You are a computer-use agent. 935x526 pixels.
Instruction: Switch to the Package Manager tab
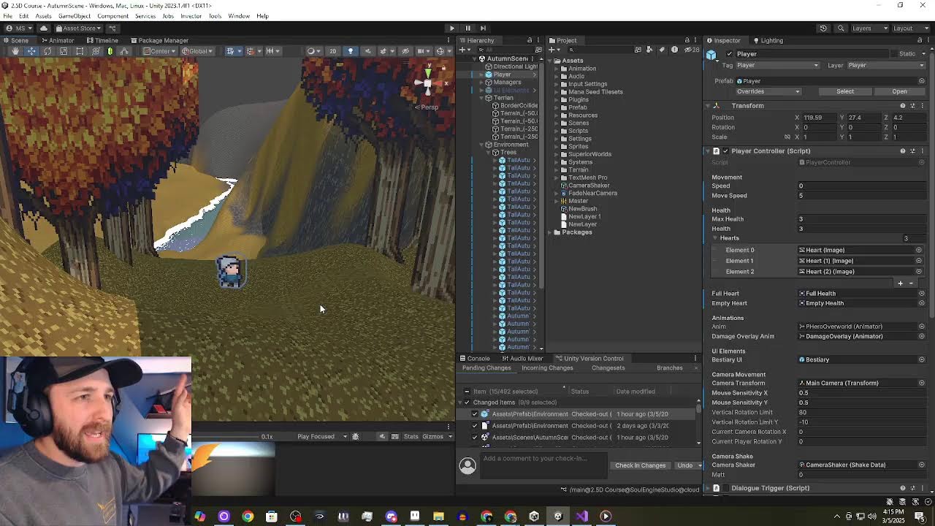(159, 40)
